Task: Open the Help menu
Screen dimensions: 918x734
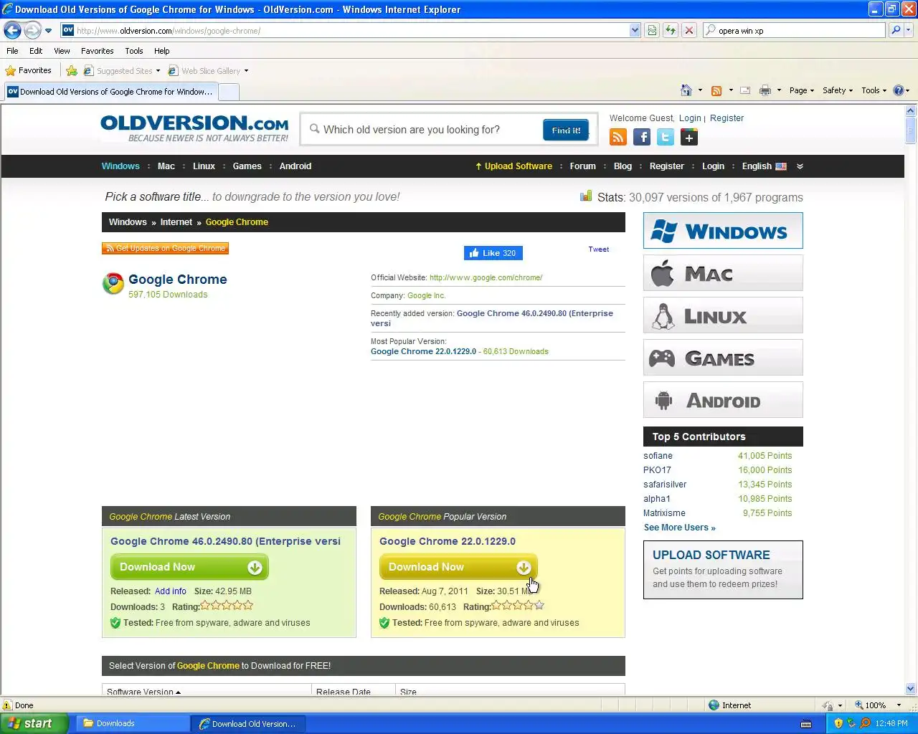Action: [161, 51]
